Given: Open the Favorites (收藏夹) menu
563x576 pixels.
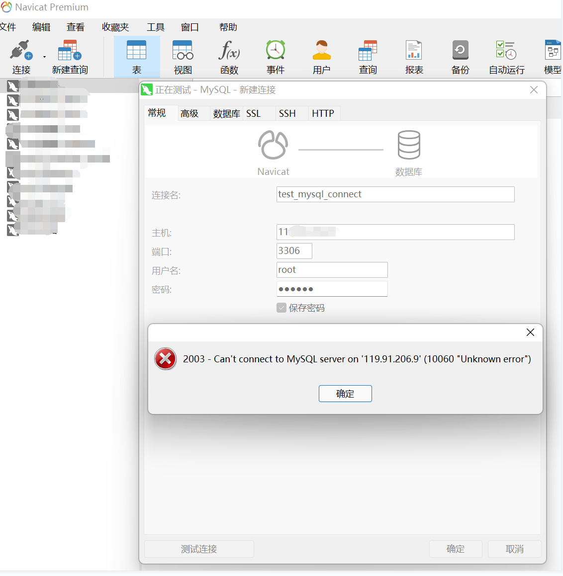Looking at the screenshot, I should (115, 27).
